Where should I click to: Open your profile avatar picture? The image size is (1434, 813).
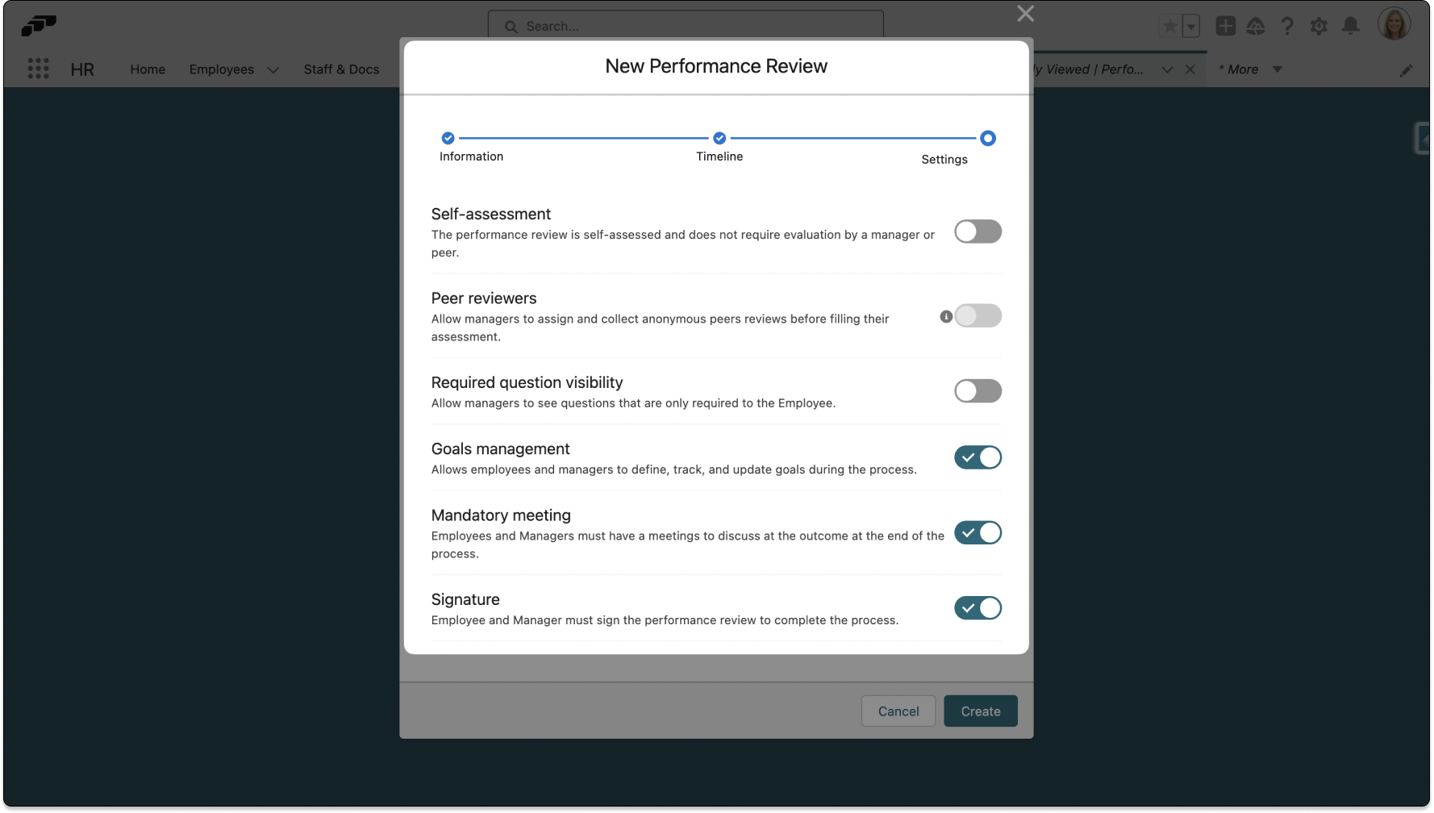click(x=1394, y=23)
